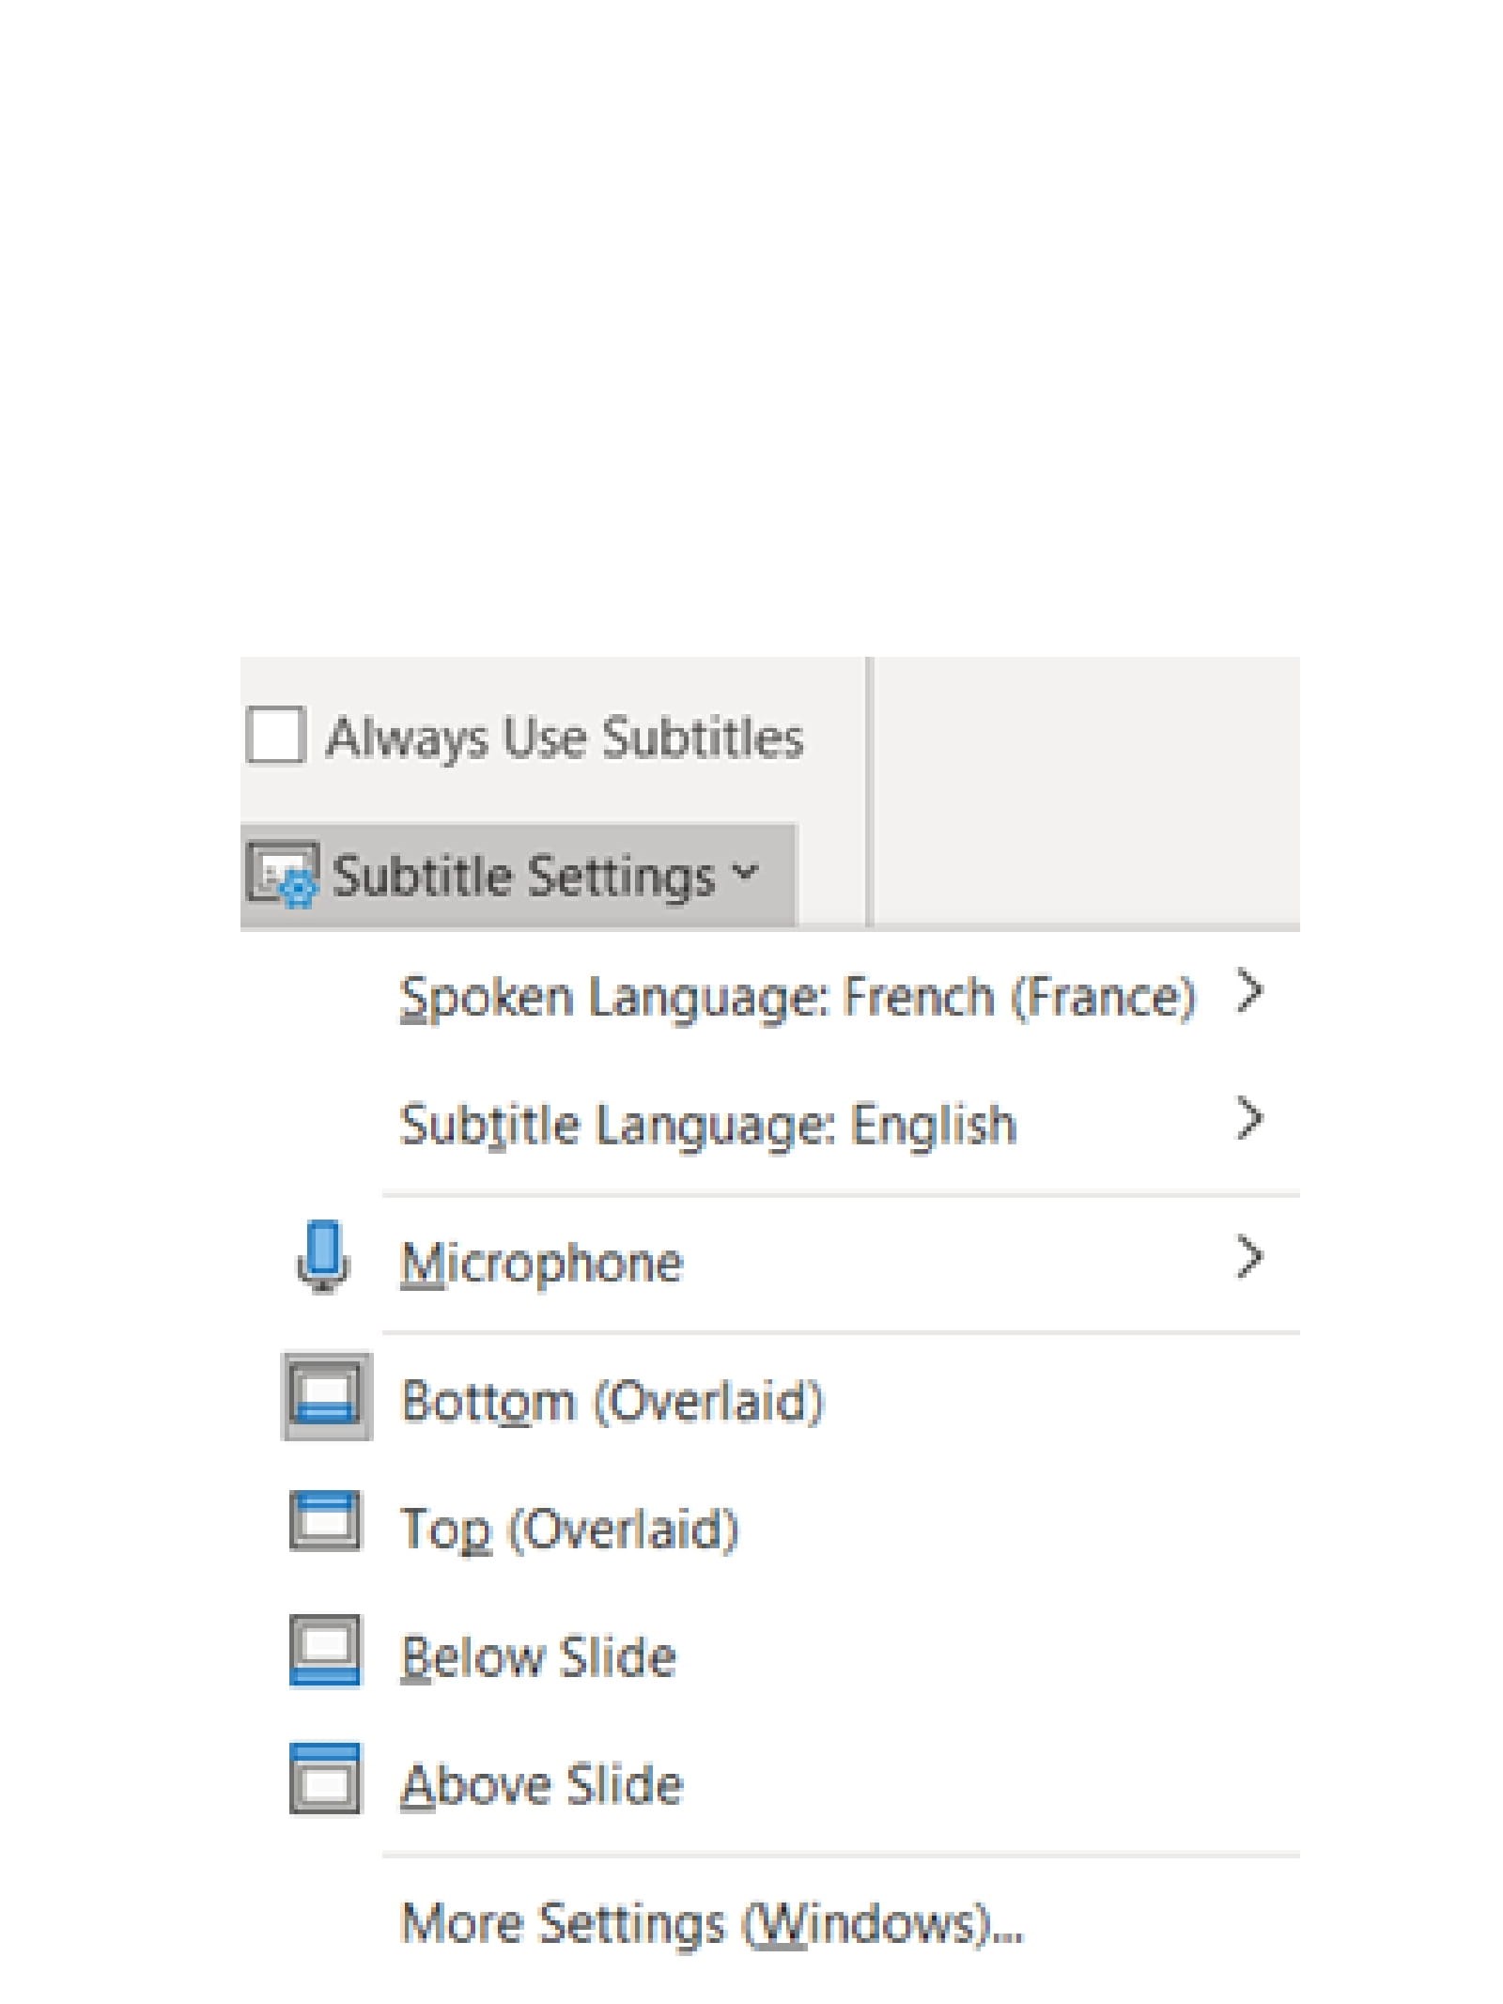This screenshot has height=2004, width=1503.
Task: Open Subtitle Language: English entry
Action: (x=708, y=1124)
